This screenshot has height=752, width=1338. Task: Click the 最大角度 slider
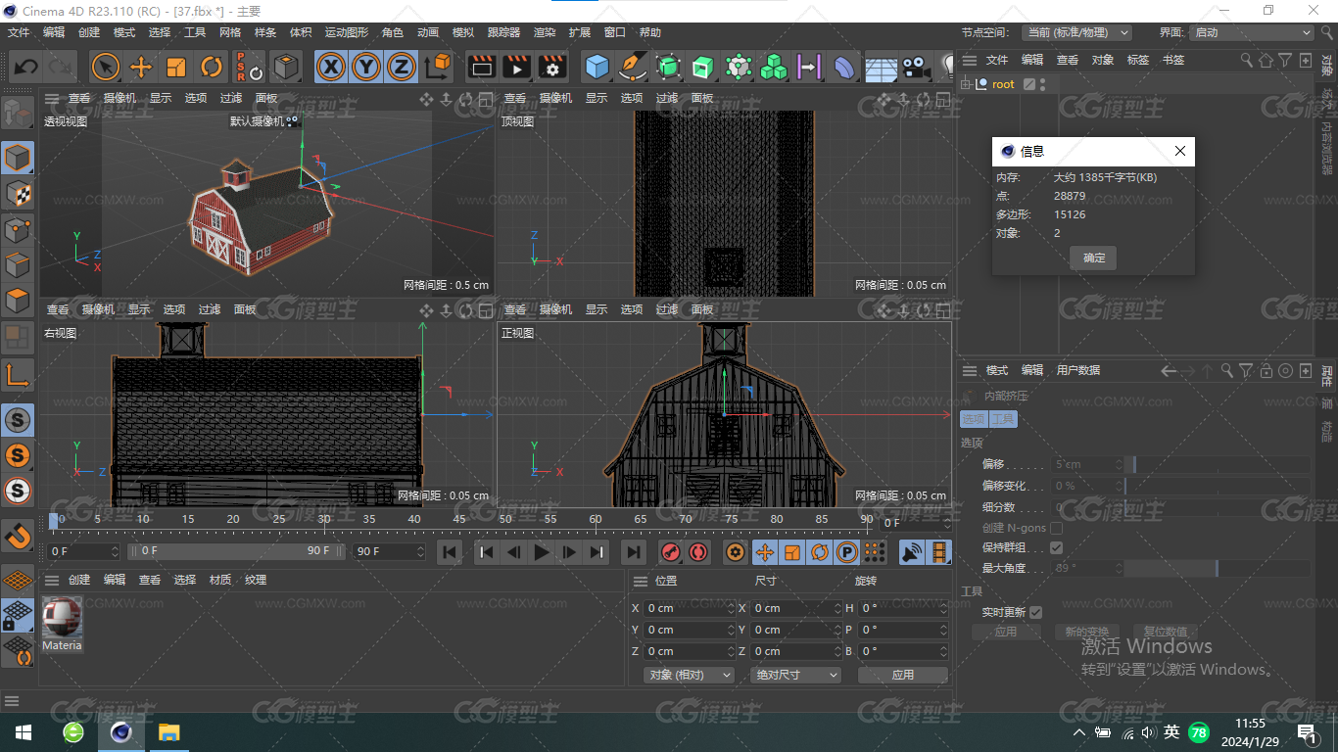tap(1217, 568)
